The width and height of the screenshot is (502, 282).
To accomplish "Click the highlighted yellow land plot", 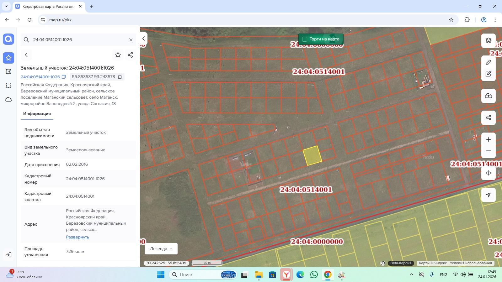I will [x=312, y=156].
